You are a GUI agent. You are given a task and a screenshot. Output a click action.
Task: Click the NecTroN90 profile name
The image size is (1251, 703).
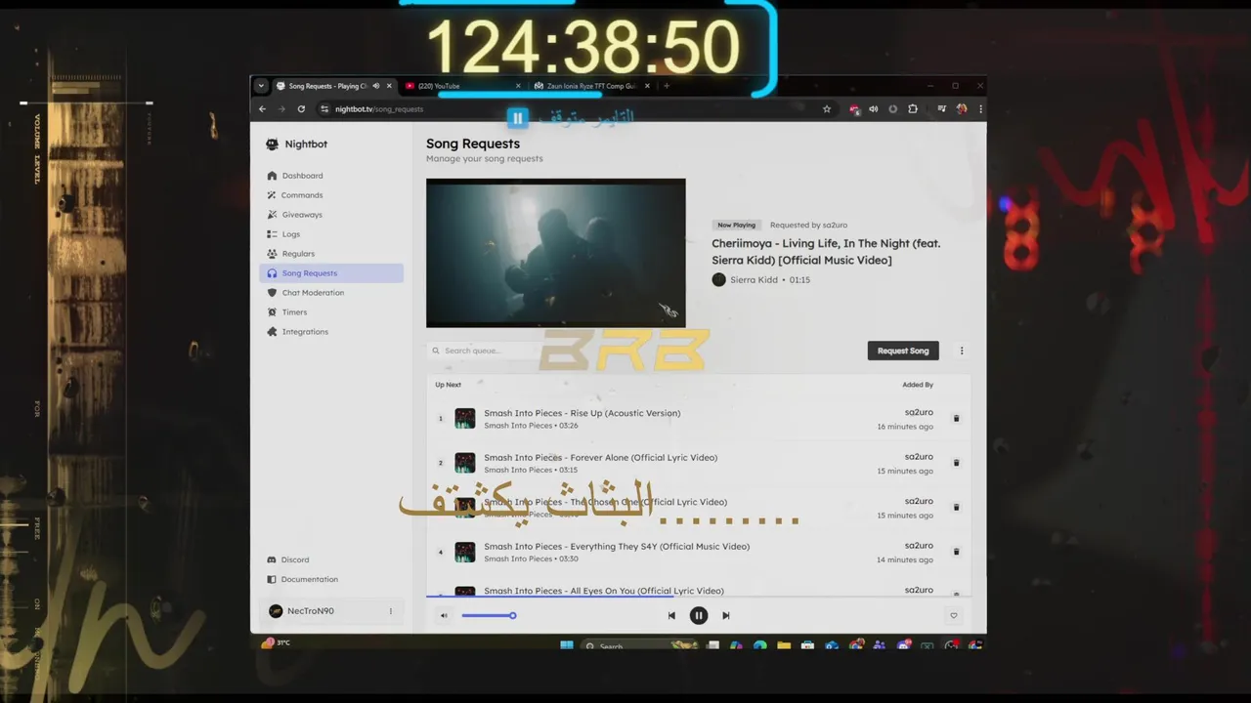click(x=311, y=611)
